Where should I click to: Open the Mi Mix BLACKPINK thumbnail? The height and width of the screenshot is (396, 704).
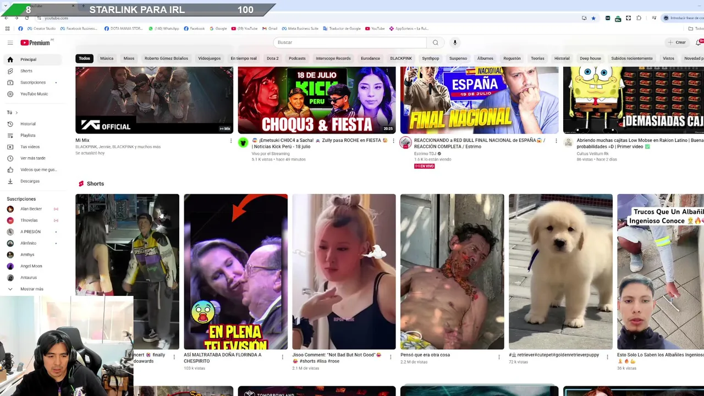coord(154,100)
